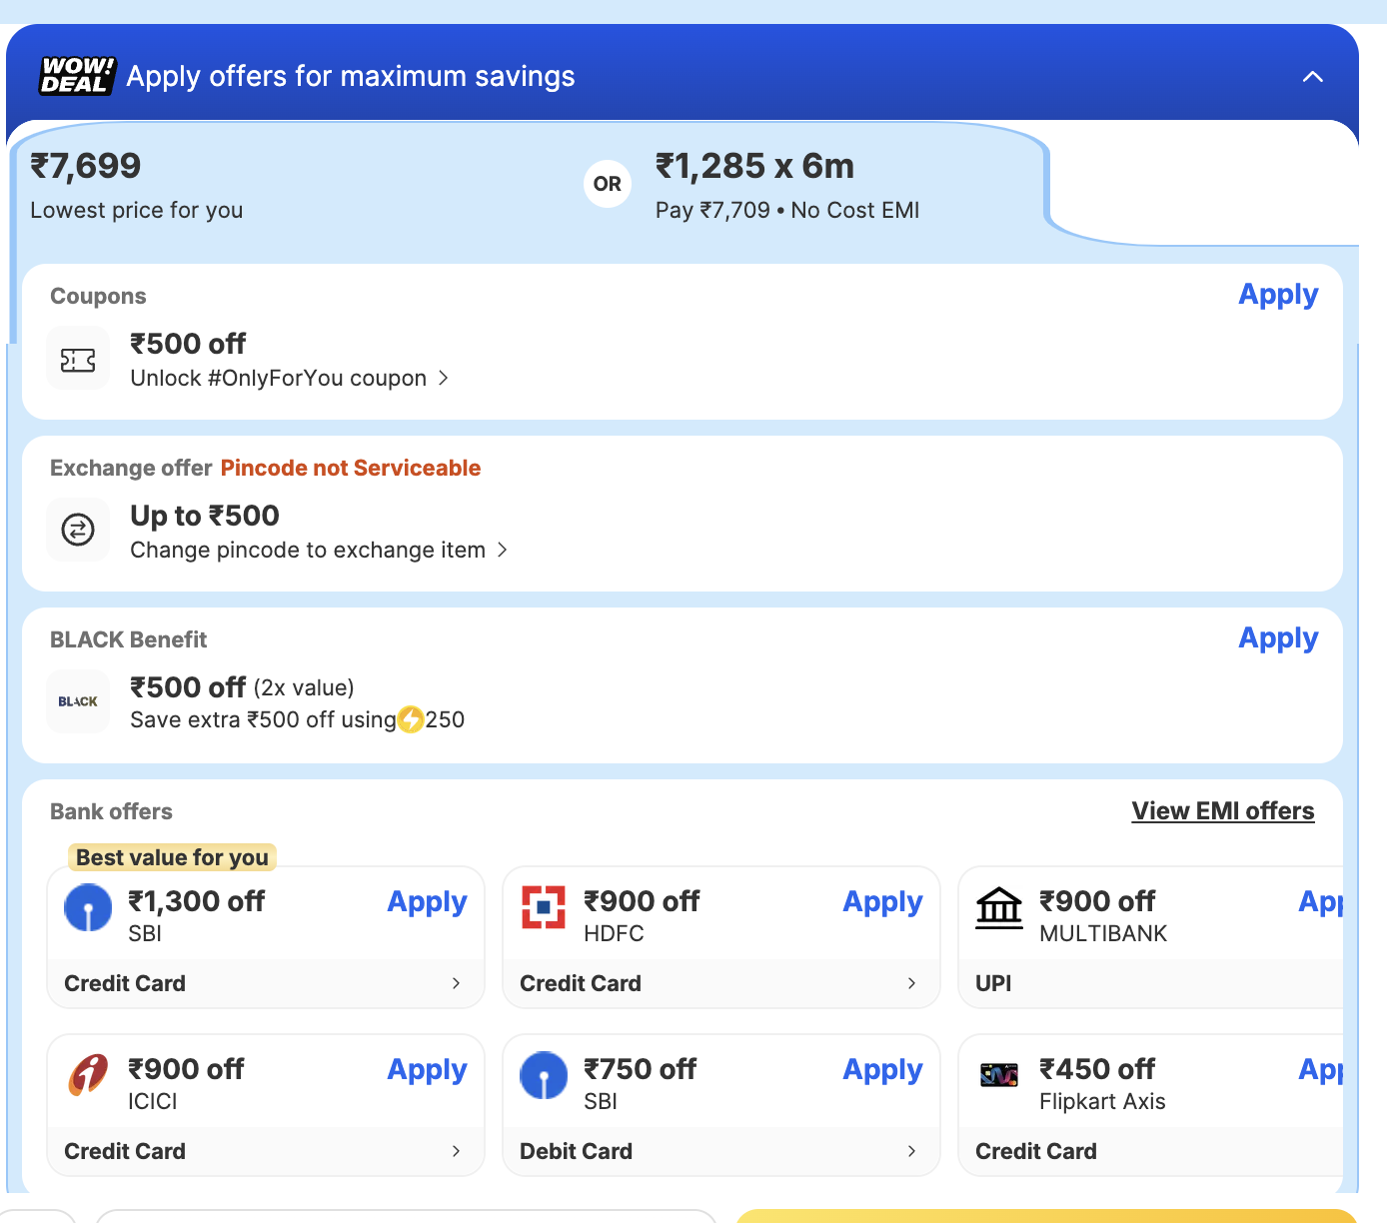
Task: Click the ICICI bank logo
Action: [x=88, y=1075]
